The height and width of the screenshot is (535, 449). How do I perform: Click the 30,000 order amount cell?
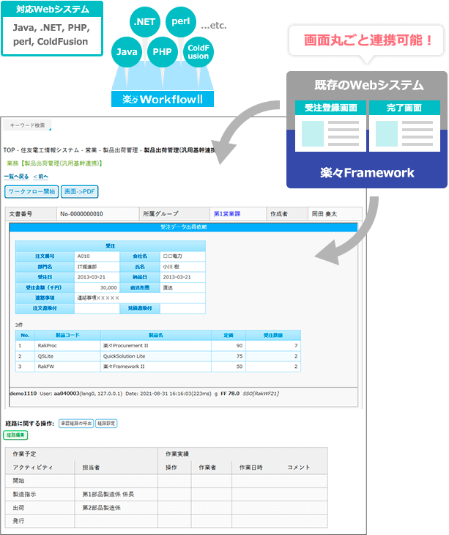click(97, 287)
